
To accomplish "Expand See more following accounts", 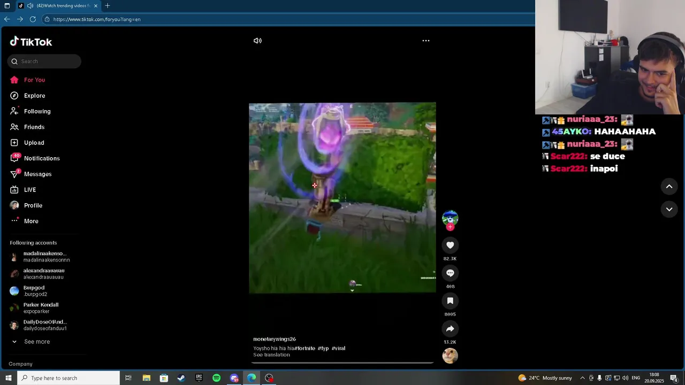I will point(31,342).
